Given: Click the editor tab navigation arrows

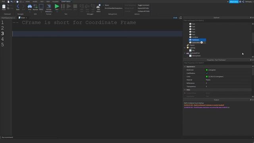Looking at the screenshot, I should click(175, 17).
